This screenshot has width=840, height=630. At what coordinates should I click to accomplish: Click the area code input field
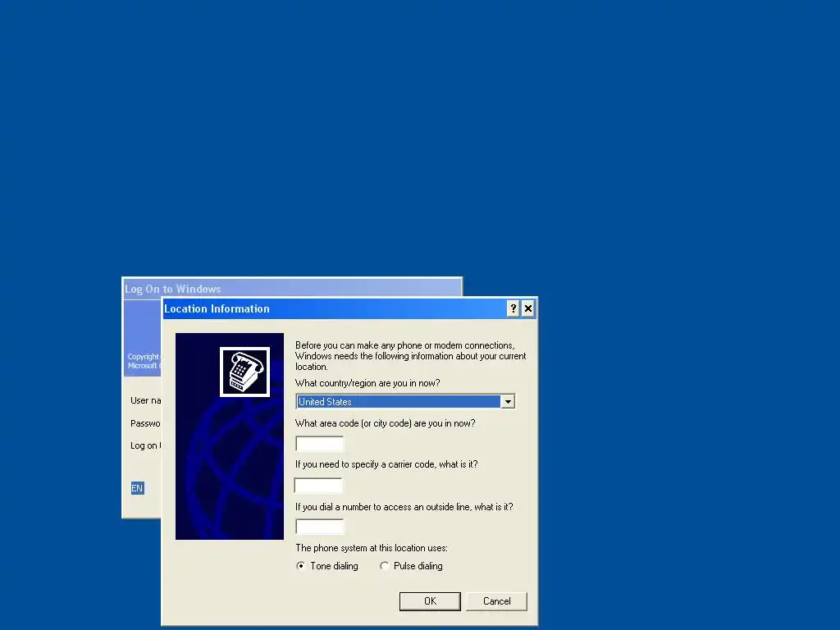click(x=319, y=444)
